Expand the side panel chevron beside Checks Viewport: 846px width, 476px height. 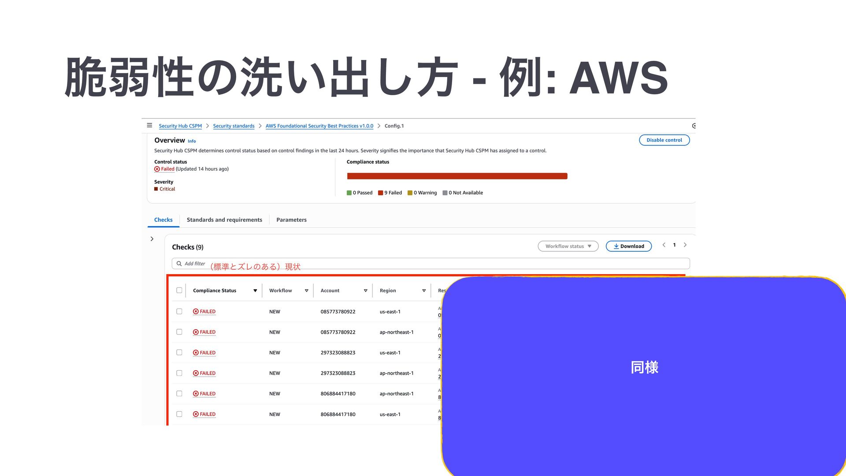pyautogui.click(x=152, y=239)
